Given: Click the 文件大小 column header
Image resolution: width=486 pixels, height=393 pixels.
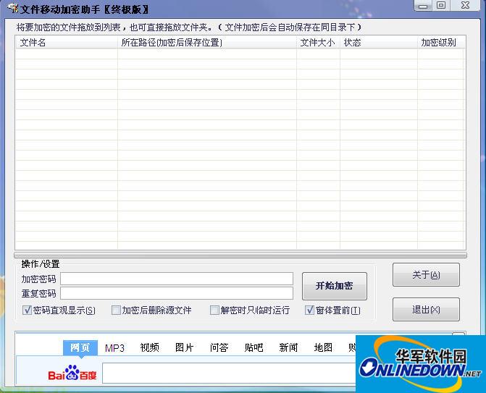Looking at the screenshot, I should [x=318, y=43].
